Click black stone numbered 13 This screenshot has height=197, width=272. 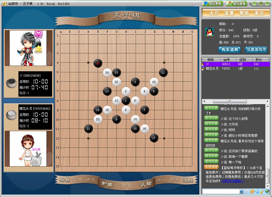[107, 91]
